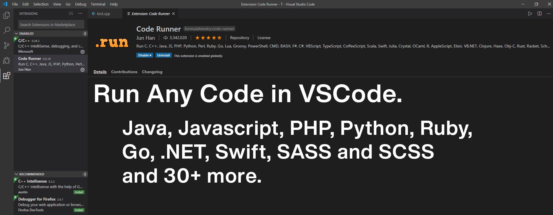Click the Microsoft publisher label

[26, 52]
